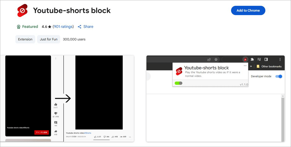Click the media controls music-list icon
291x147 pixels.
pyautogui.click(x=259, y=59)
